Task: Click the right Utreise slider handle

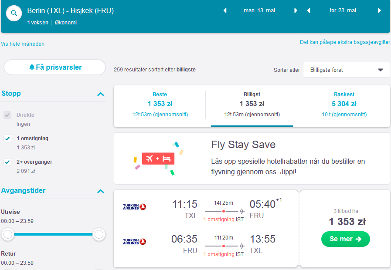Action: [x=99, y=234]
